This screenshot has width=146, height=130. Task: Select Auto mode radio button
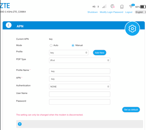[51, 45]
